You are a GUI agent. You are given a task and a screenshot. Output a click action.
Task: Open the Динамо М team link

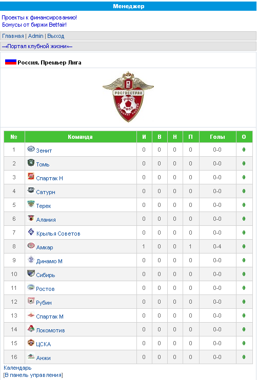point(49,261)
